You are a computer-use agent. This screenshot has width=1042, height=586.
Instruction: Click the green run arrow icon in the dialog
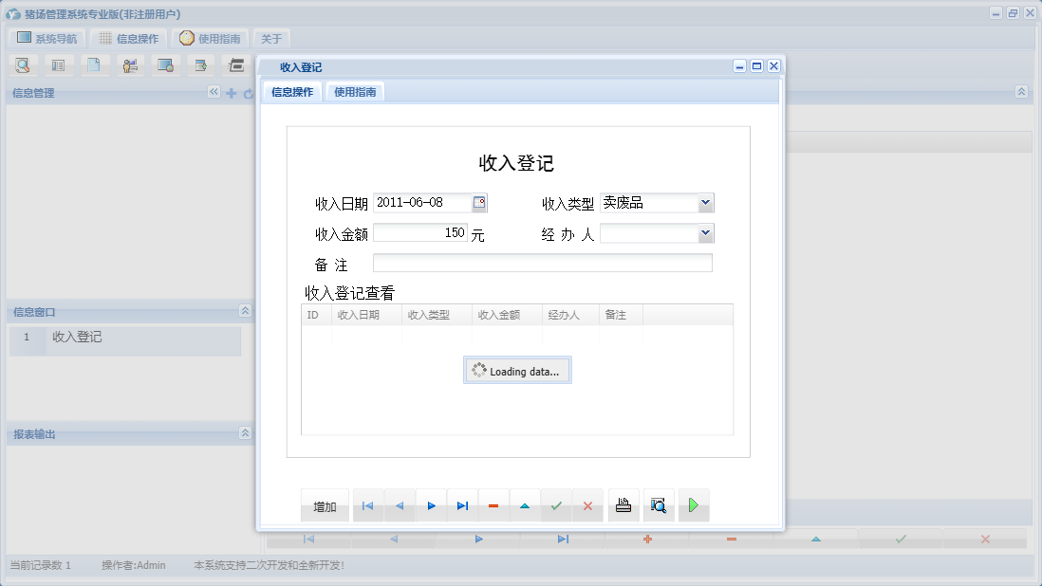[694, 504]
